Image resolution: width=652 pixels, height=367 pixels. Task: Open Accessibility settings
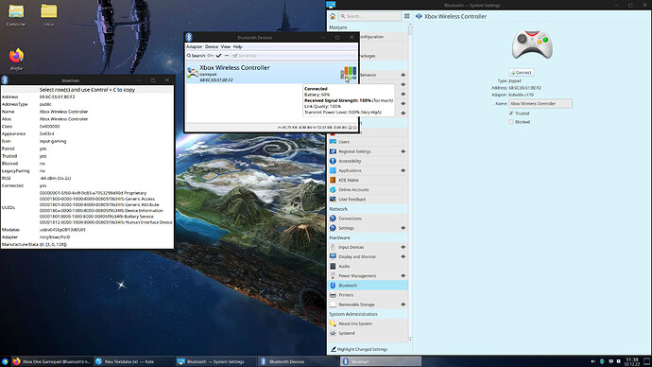tap(368, 161)
